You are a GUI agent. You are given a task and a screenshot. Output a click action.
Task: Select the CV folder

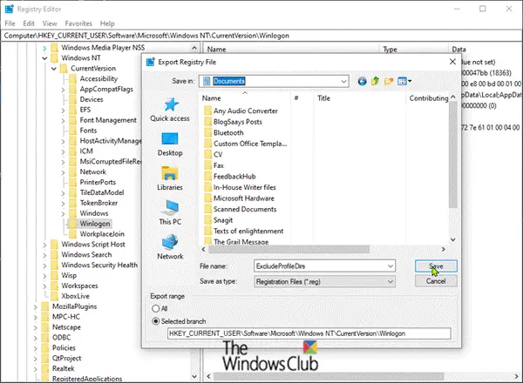(x=214, y=155)
